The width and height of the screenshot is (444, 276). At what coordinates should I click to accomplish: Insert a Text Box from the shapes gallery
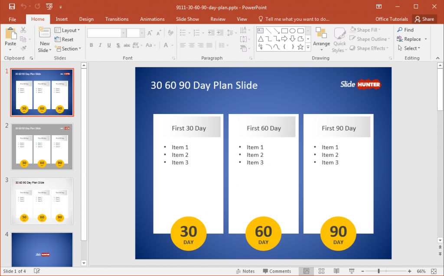[261, 30]
